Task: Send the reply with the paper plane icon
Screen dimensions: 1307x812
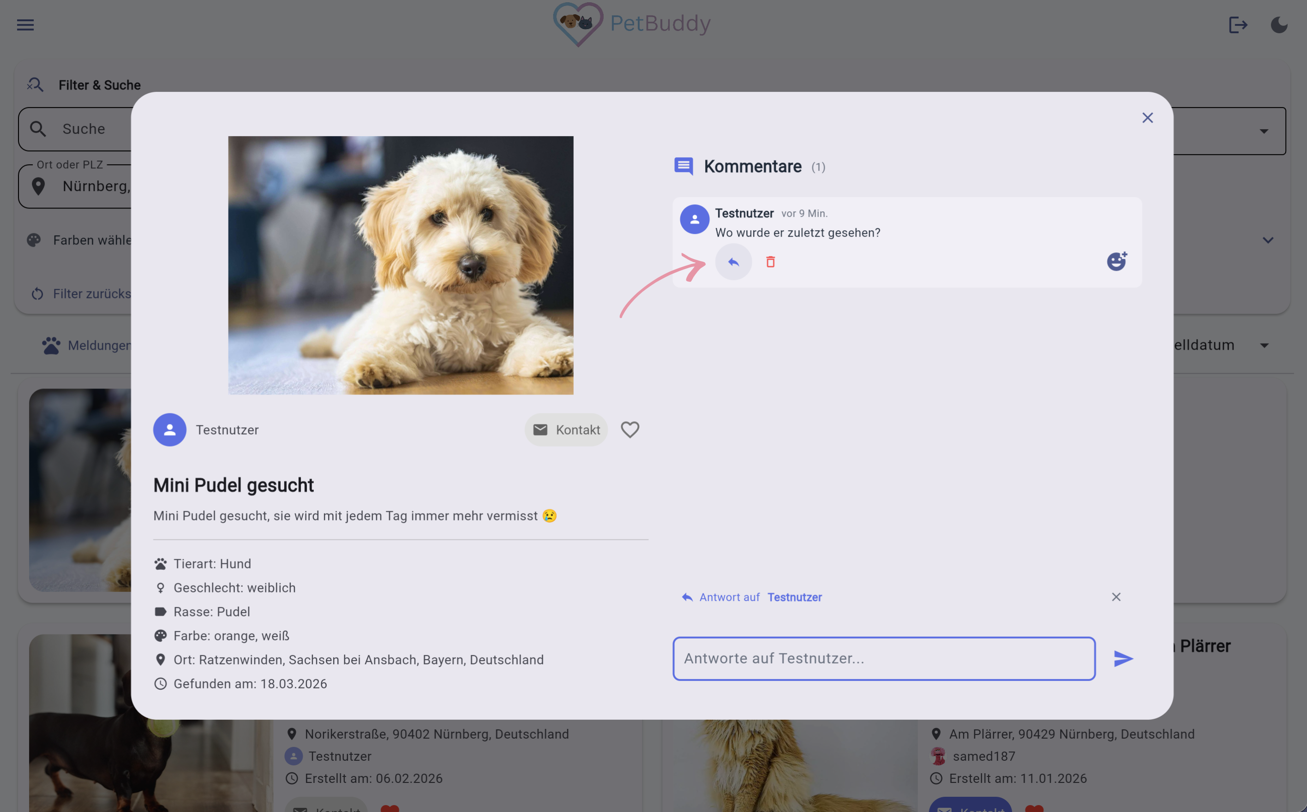Action: tap(1123, 658)
